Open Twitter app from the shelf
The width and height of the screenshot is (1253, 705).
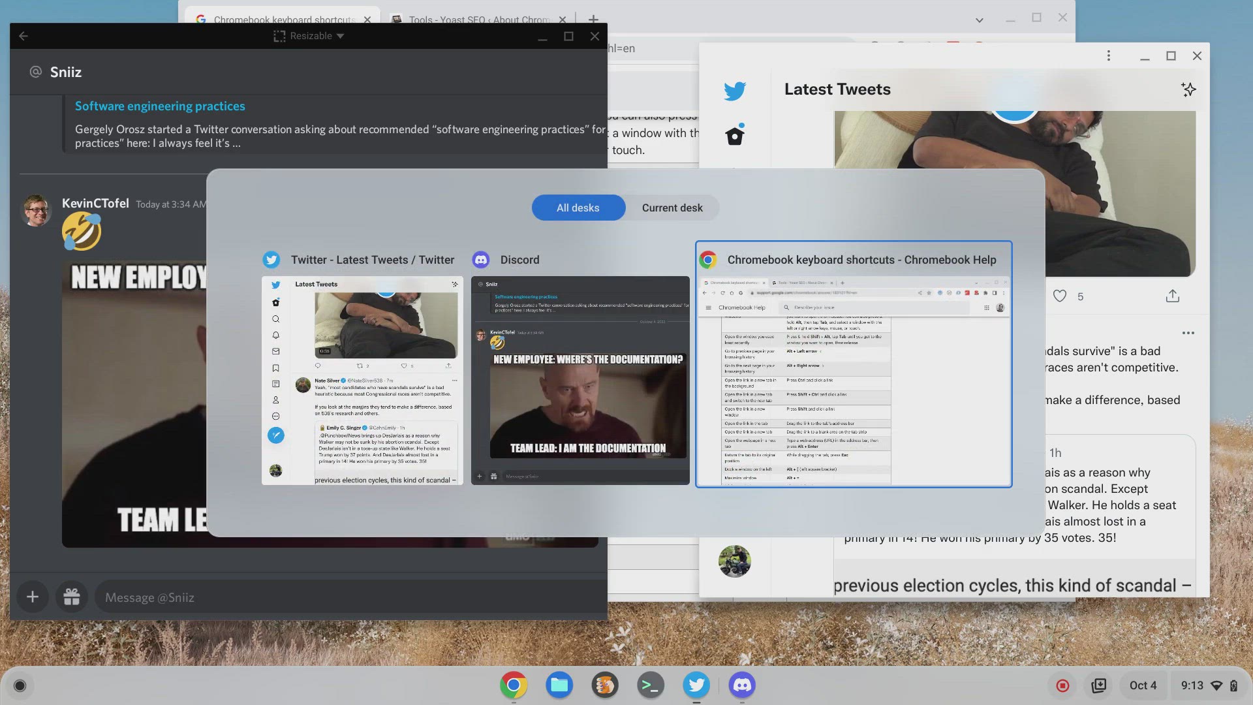point(696,685)
